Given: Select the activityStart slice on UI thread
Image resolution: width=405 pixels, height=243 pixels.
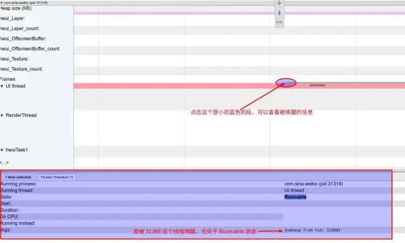Looking at the screenshot, I should (x=318, y=85).
